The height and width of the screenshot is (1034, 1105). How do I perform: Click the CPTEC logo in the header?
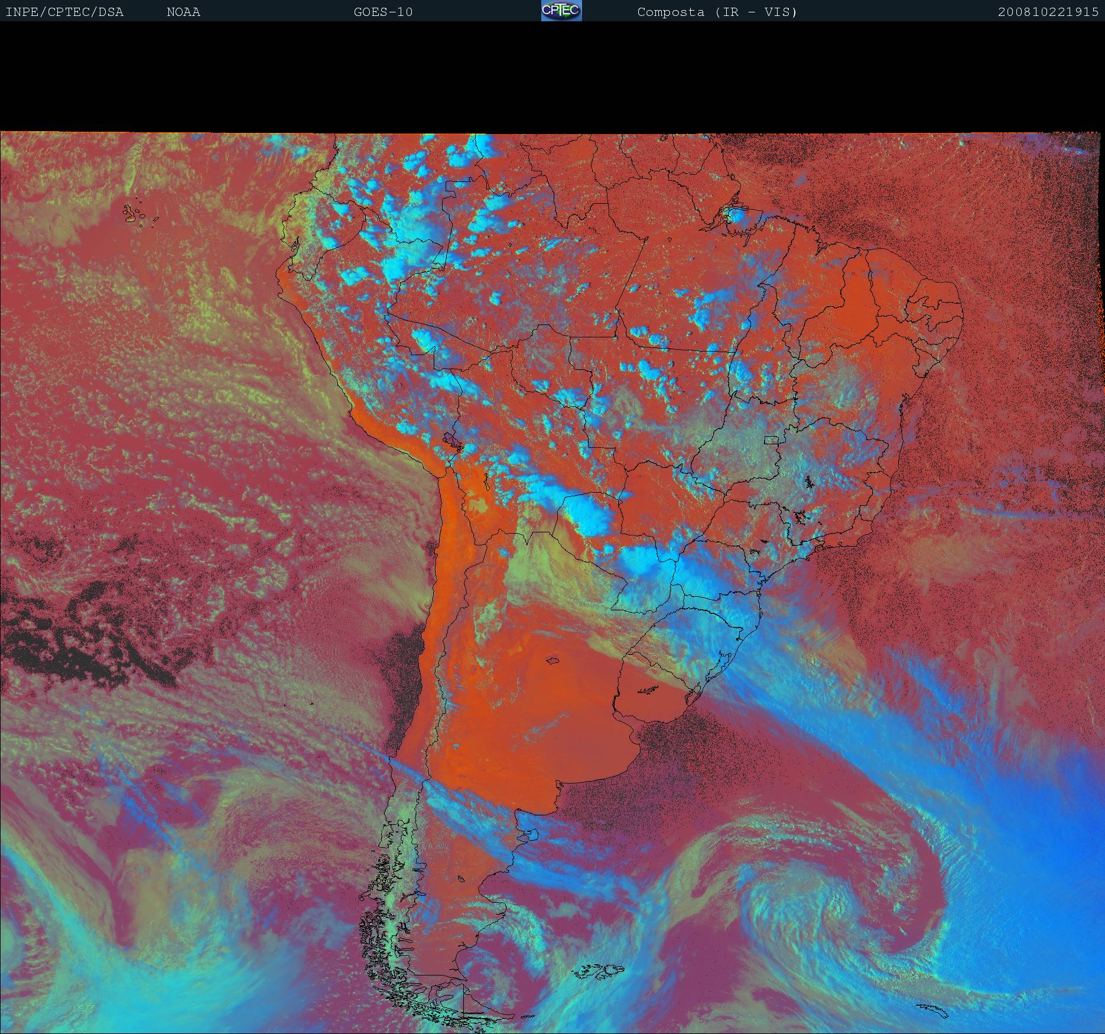click(561, 11)
